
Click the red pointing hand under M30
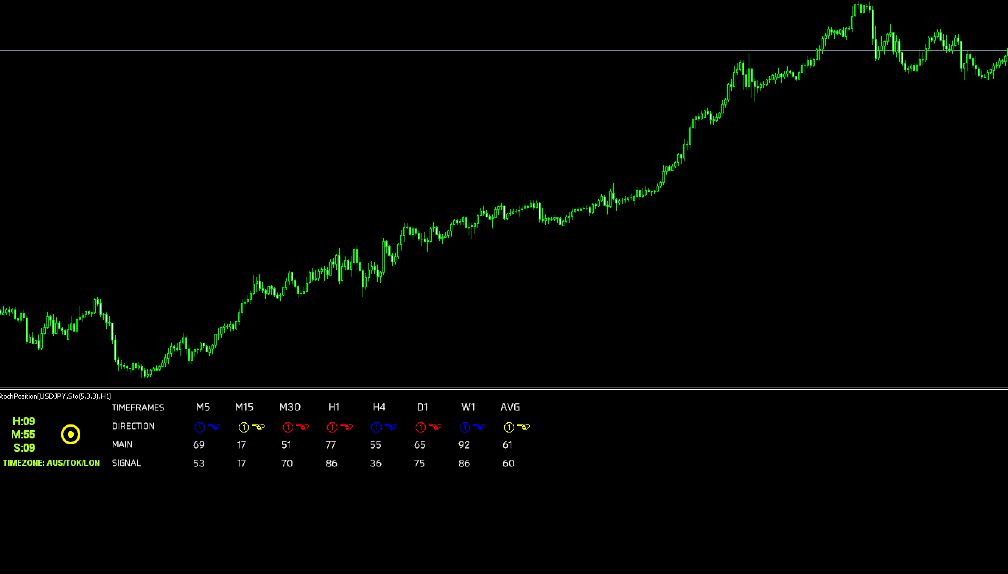[x=303, y=427]
